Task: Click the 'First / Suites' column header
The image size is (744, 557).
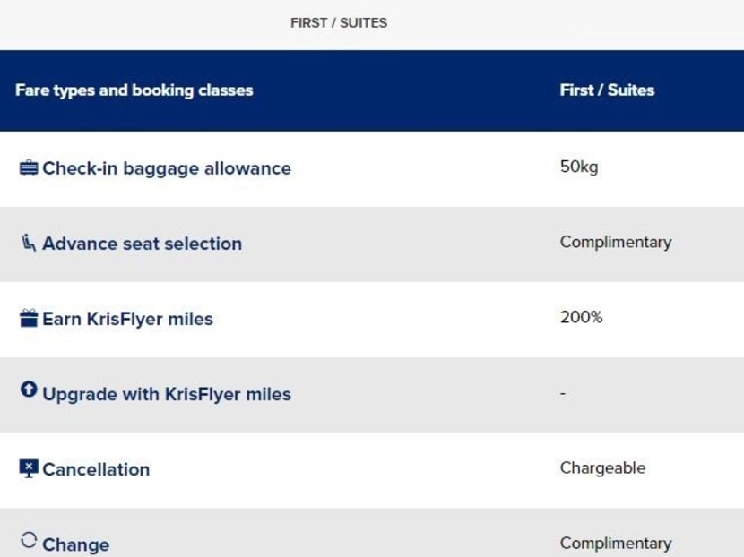Action: tap(607, 90)
